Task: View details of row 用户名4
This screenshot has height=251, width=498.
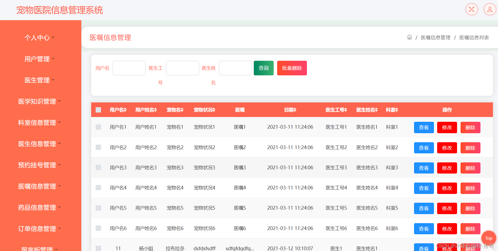Action: [x=424, y=188]
